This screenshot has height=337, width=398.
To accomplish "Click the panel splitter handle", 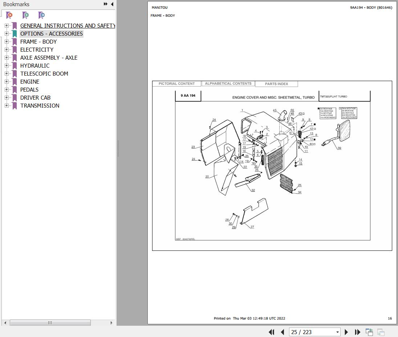I will pos(118,149).
